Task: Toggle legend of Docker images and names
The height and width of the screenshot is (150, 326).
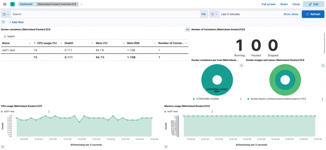Action: [x=323, y=65]
